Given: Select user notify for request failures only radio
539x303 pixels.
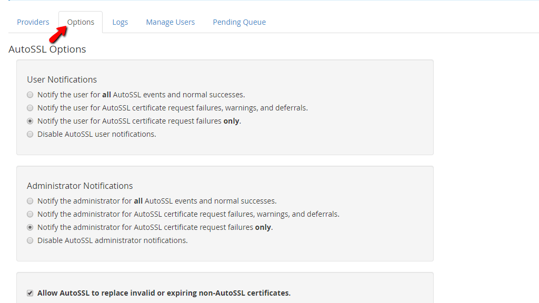Looking at the screenshot, I should point(30,121).
